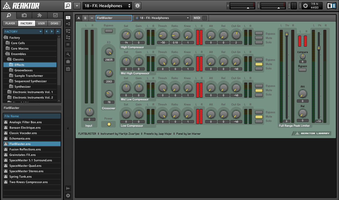Sort the list by the File Name column header
The image size is (339, 200).
pyautogui.click(x=32, y=116)
